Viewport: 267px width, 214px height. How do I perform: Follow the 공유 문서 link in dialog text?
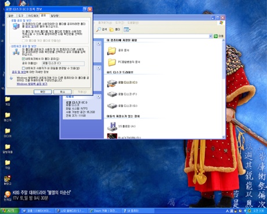(x=31, y=26)
